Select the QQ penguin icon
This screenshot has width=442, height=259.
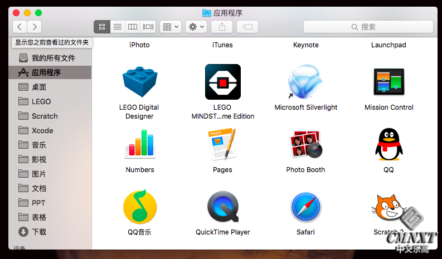tap(388, 144)
